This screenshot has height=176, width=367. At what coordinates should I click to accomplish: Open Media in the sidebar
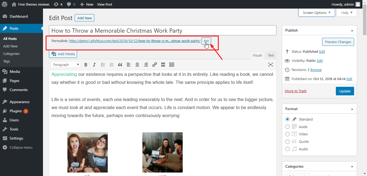21,72
